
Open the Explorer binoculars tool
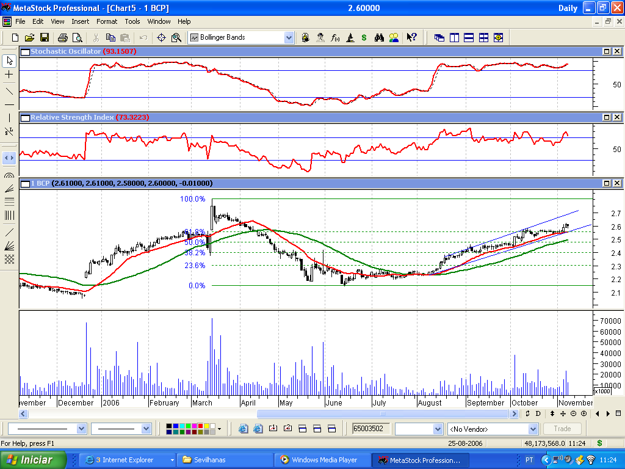(379, 37)
